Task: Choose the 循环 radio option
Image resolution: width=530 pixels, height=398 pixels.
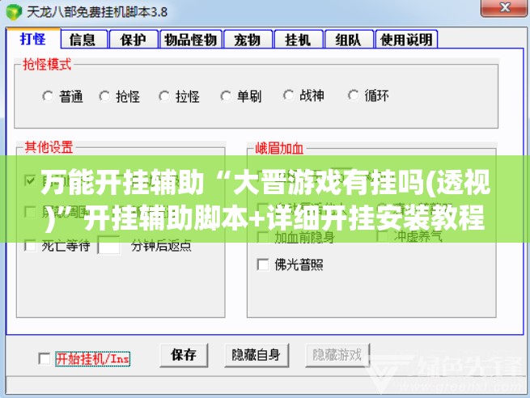Action: (354, 95)
